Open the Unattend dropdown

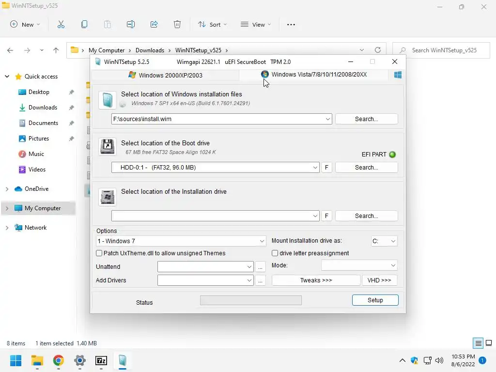pos(249,267)
